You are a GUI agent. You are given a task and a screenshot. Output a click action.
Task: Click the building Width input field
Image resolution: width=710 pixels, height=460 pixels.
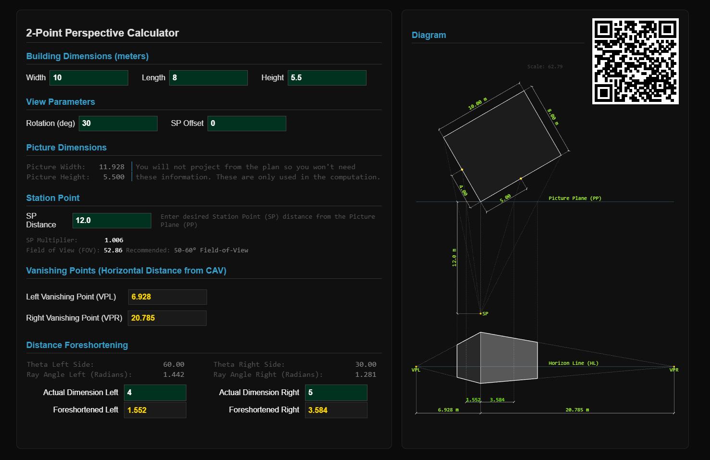(89, 78)
